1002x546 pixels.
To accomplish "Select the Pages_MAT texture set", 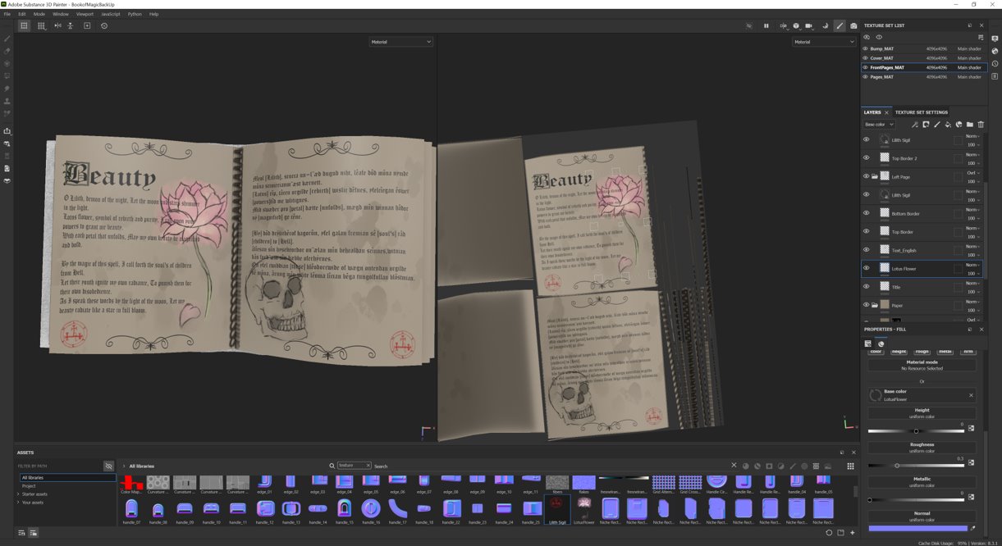I will (881, 77).
